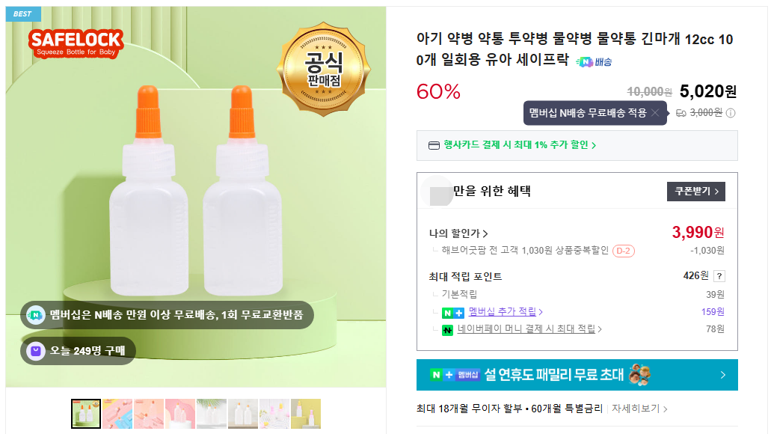Screen dimensions: 771x434
Task: Click the question mark by 최대 적립 포인트
Action: tap(719, 276)
